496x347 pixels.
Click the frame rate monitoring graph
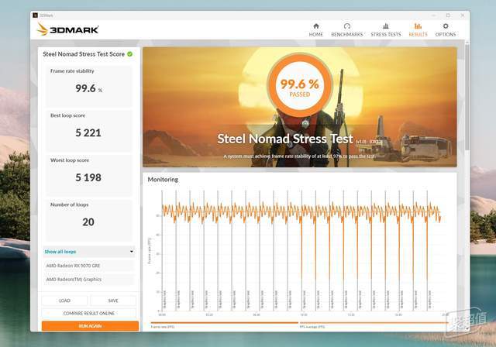pyautogui.click(x=301, y=250)
